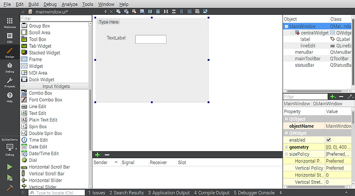355x196 pixels.
Task: Click the Adjust Size toolbar icon
Action: pyautogui.click(x=205, y=11)
